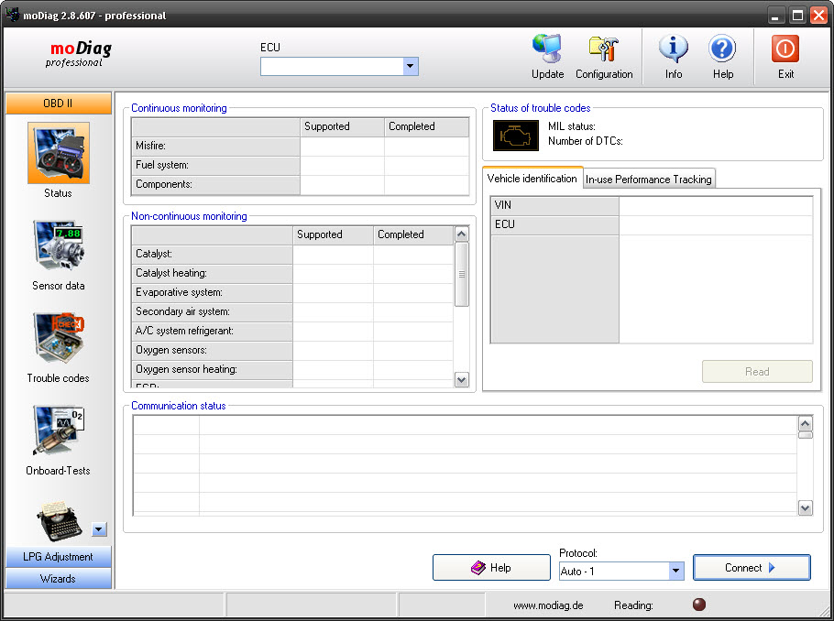Click the Help button with book icon
The height and width of the screenshot is (621, 834).
click(490, 568)
